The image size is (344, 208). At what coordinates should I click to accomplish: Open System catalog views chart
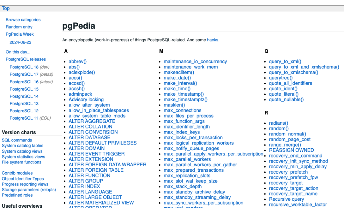(22, 151)
